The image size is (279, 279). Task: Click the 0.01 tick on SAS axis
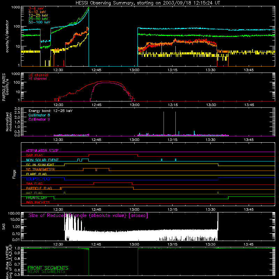16,240
